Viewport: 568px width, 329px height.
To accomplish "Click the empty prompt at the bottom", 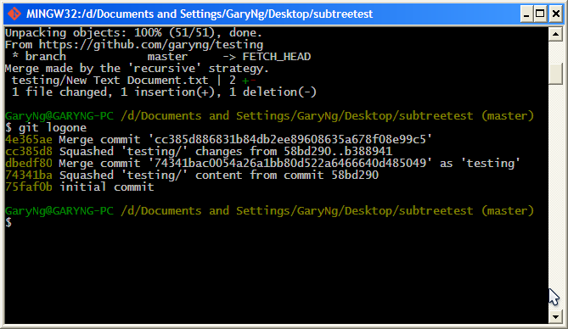I will pyautogui.click(x=8, y=223).
